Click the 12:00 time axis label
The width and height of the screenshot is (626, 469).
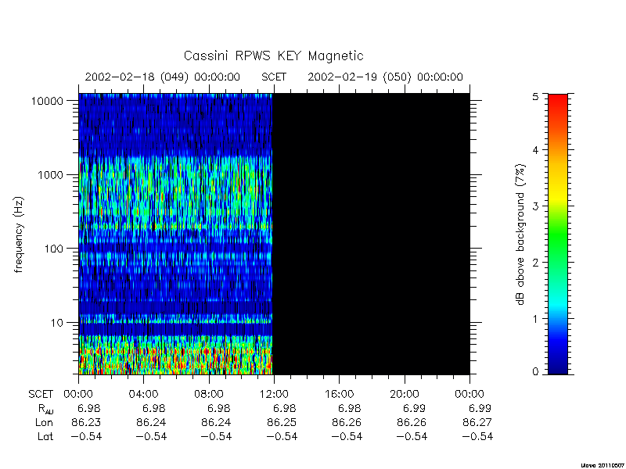coord(274,395)
